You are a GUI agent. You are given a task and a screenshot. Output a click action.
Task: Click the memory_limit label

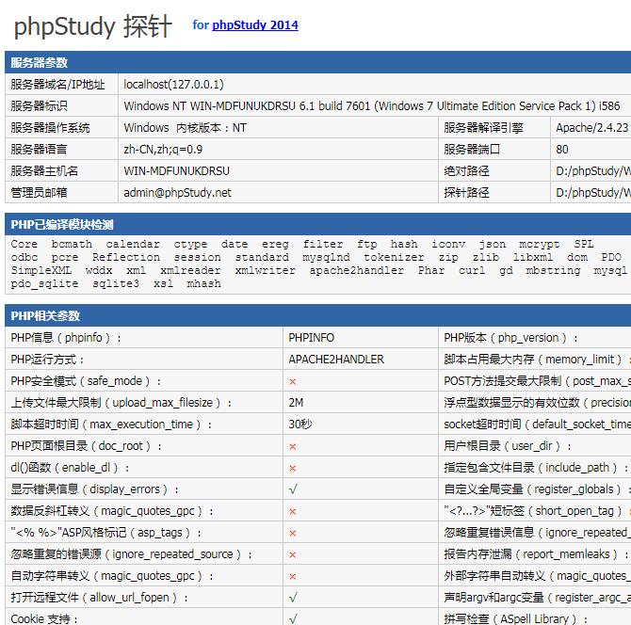pos(535,360)
